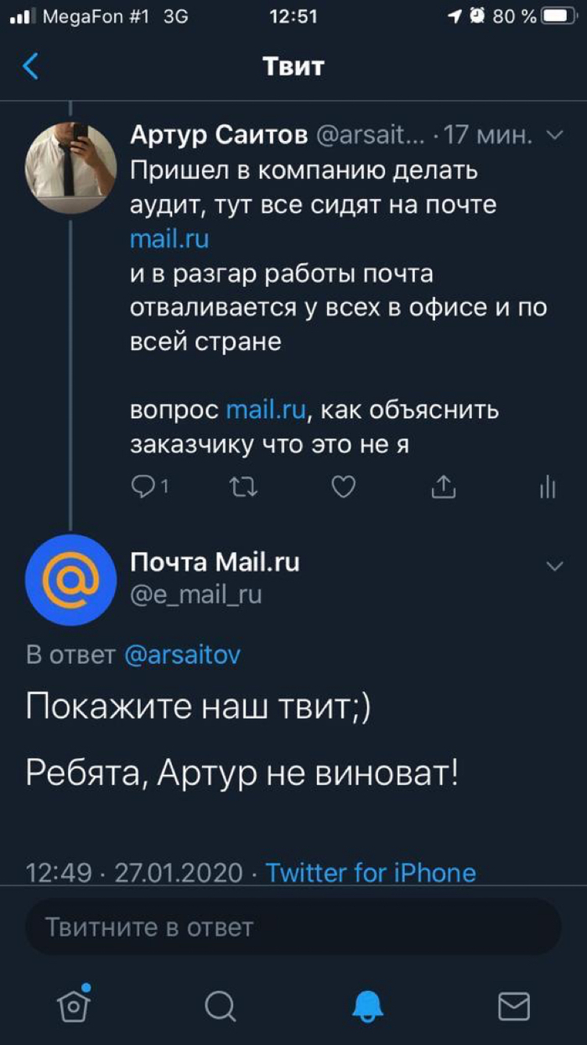Expand options for Почта Mail.ru tweet
This screenshot has height=1045, width=587.
554,567
